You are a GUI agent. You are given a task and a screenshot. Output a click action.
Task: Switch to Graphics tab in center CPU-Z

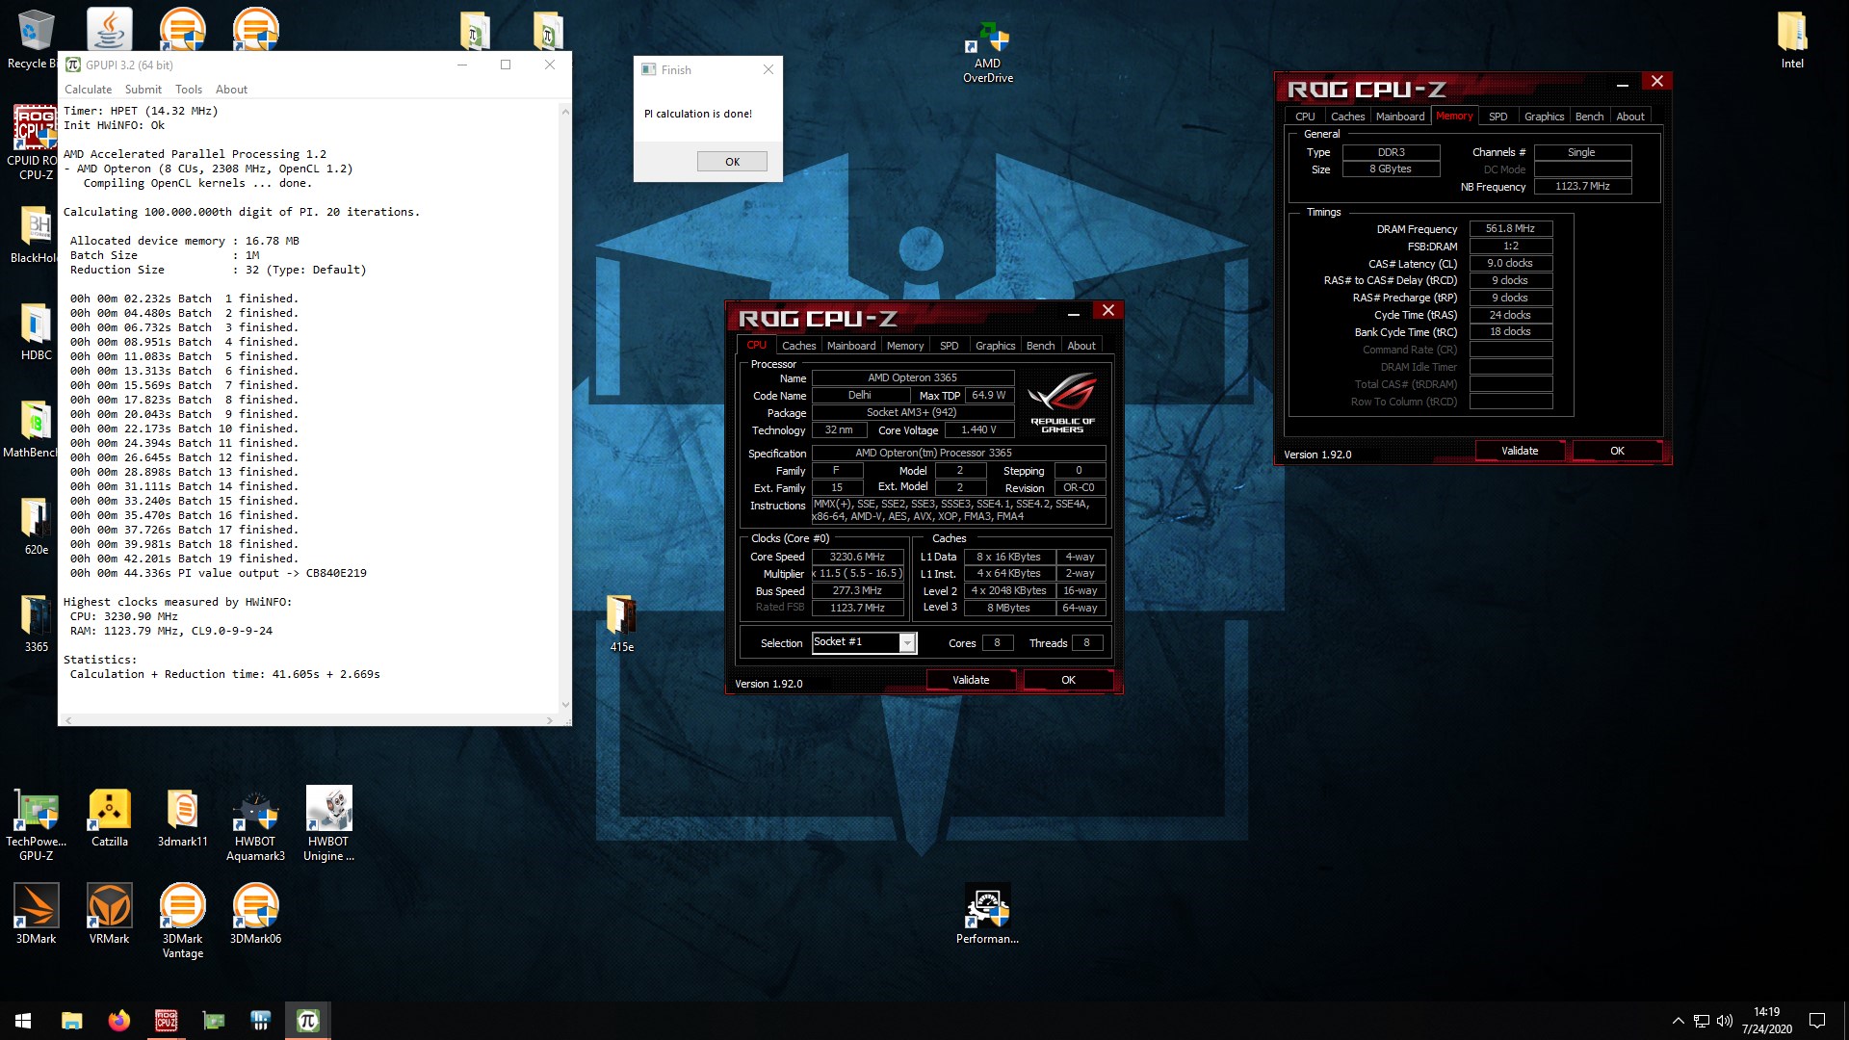[995, 346]
